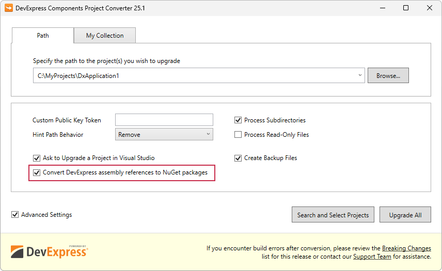Open the Support Team link
This screenshot has height=271, width=442.
372,257
